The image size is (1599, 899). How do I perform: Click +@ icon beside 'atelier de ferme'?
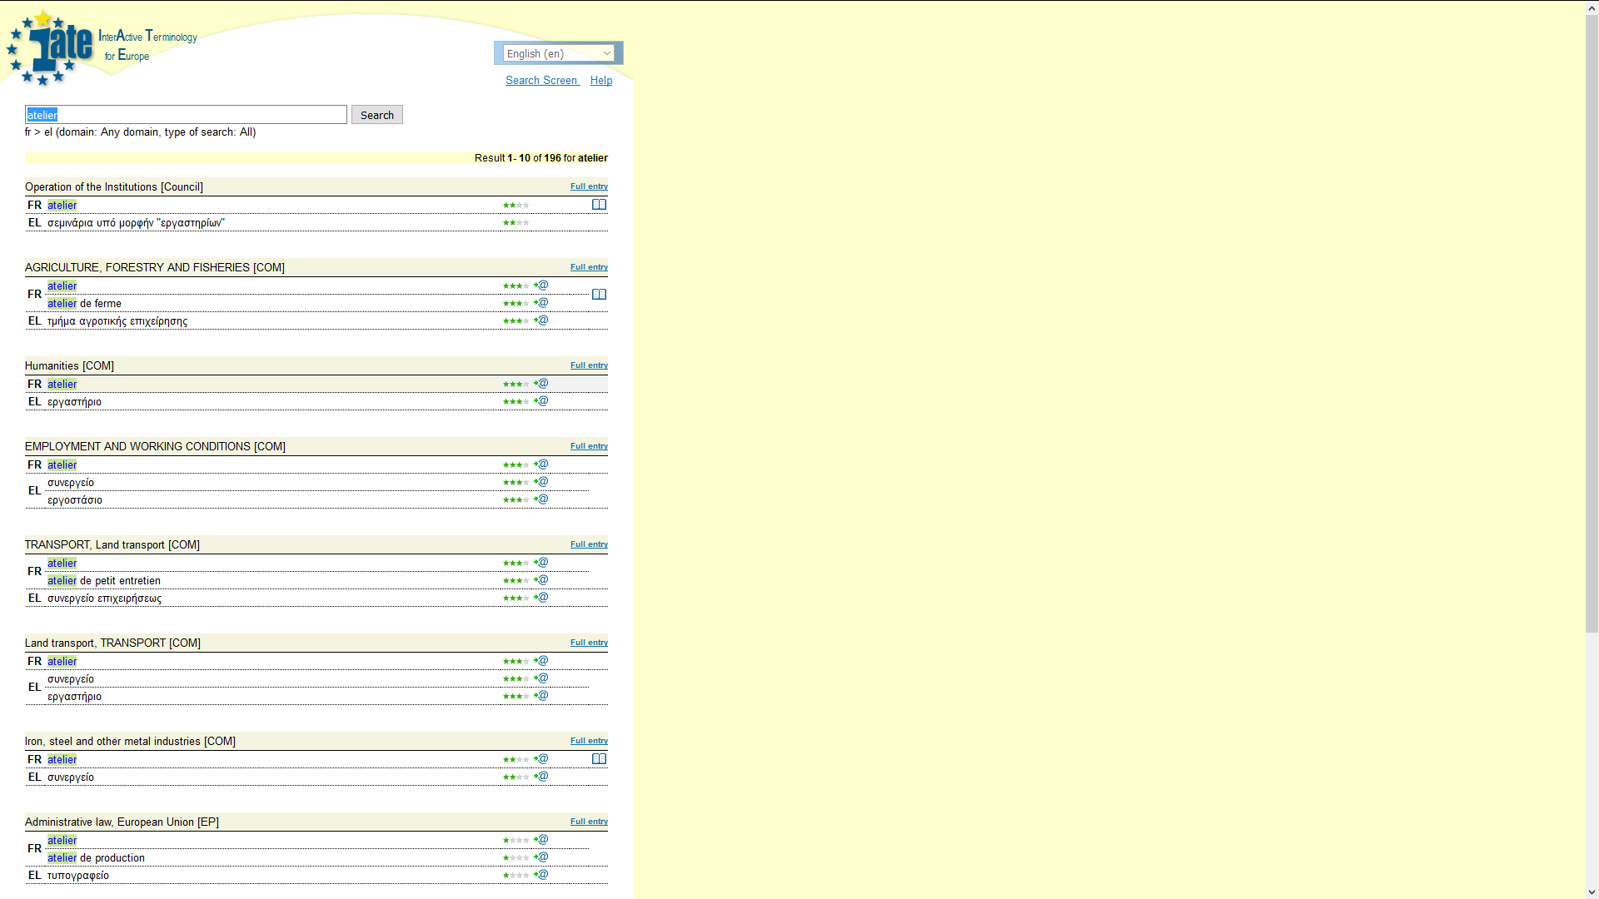tap(541, 303)
